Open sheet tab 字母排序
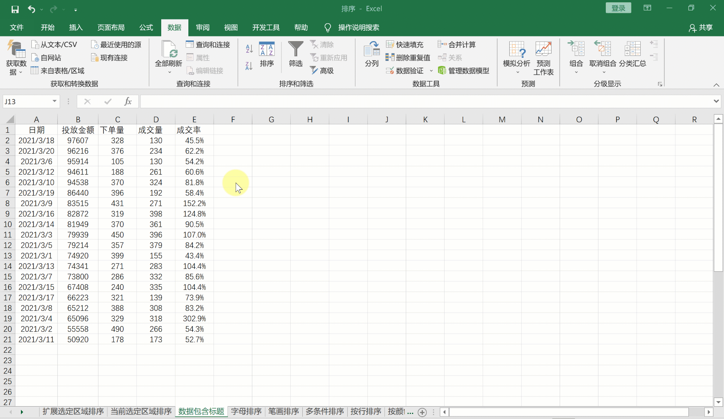This screenshot has width=724, height=419. (x=247, y=412)
